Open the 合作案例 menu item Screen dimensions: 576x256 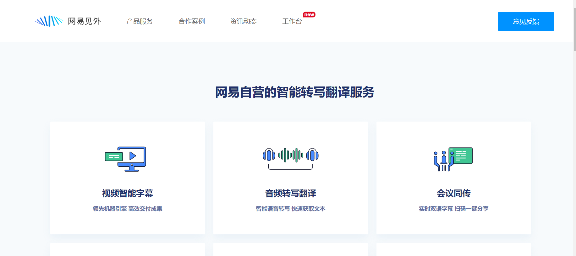point(192,21)
